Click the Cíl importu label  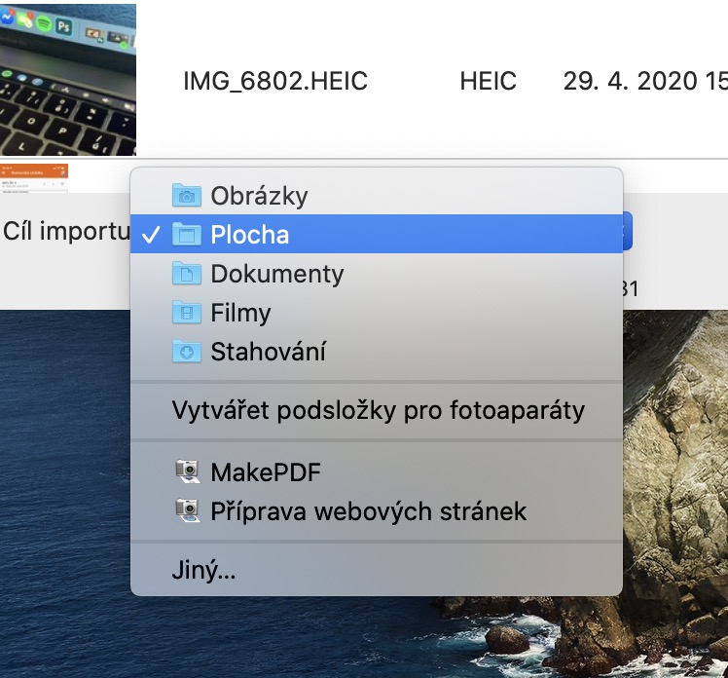(65, 232)
